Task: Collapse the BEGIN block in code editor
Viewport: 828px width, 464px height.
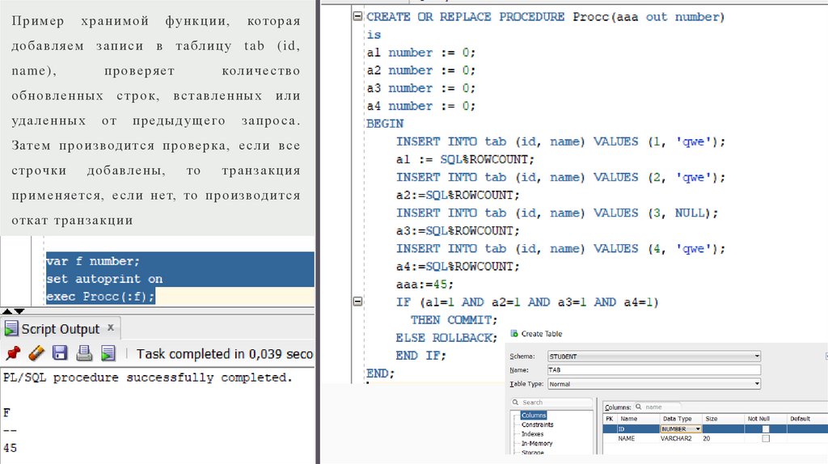Action: (x=357, y=124)
